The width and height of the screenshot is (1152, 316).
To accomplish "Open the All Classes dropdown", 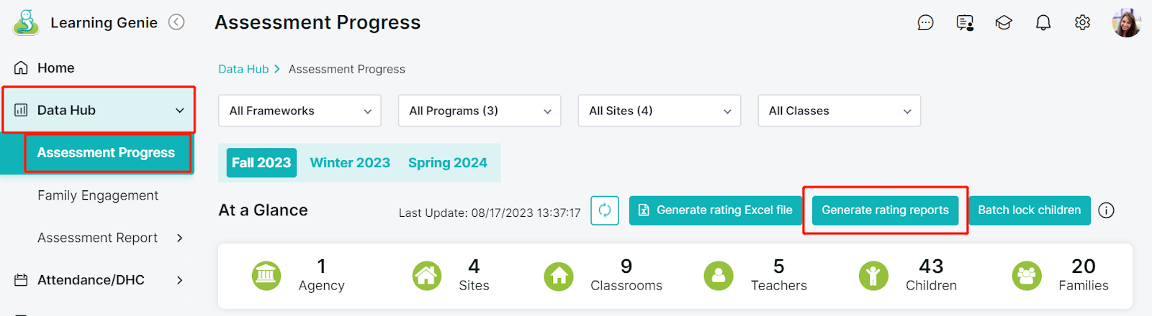I will 840,111.
